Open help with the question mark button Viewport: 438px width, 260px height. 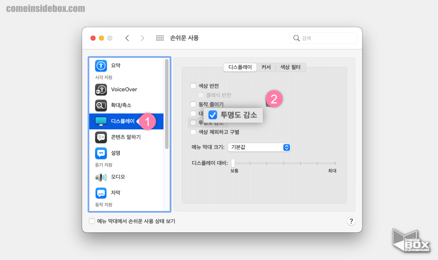coord(351,221)
